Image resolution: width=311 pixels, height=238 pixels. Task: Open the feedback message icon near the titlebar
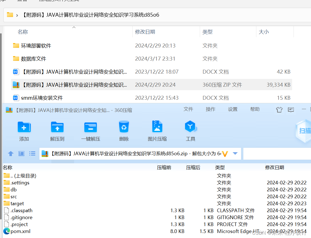click(291, 110)
